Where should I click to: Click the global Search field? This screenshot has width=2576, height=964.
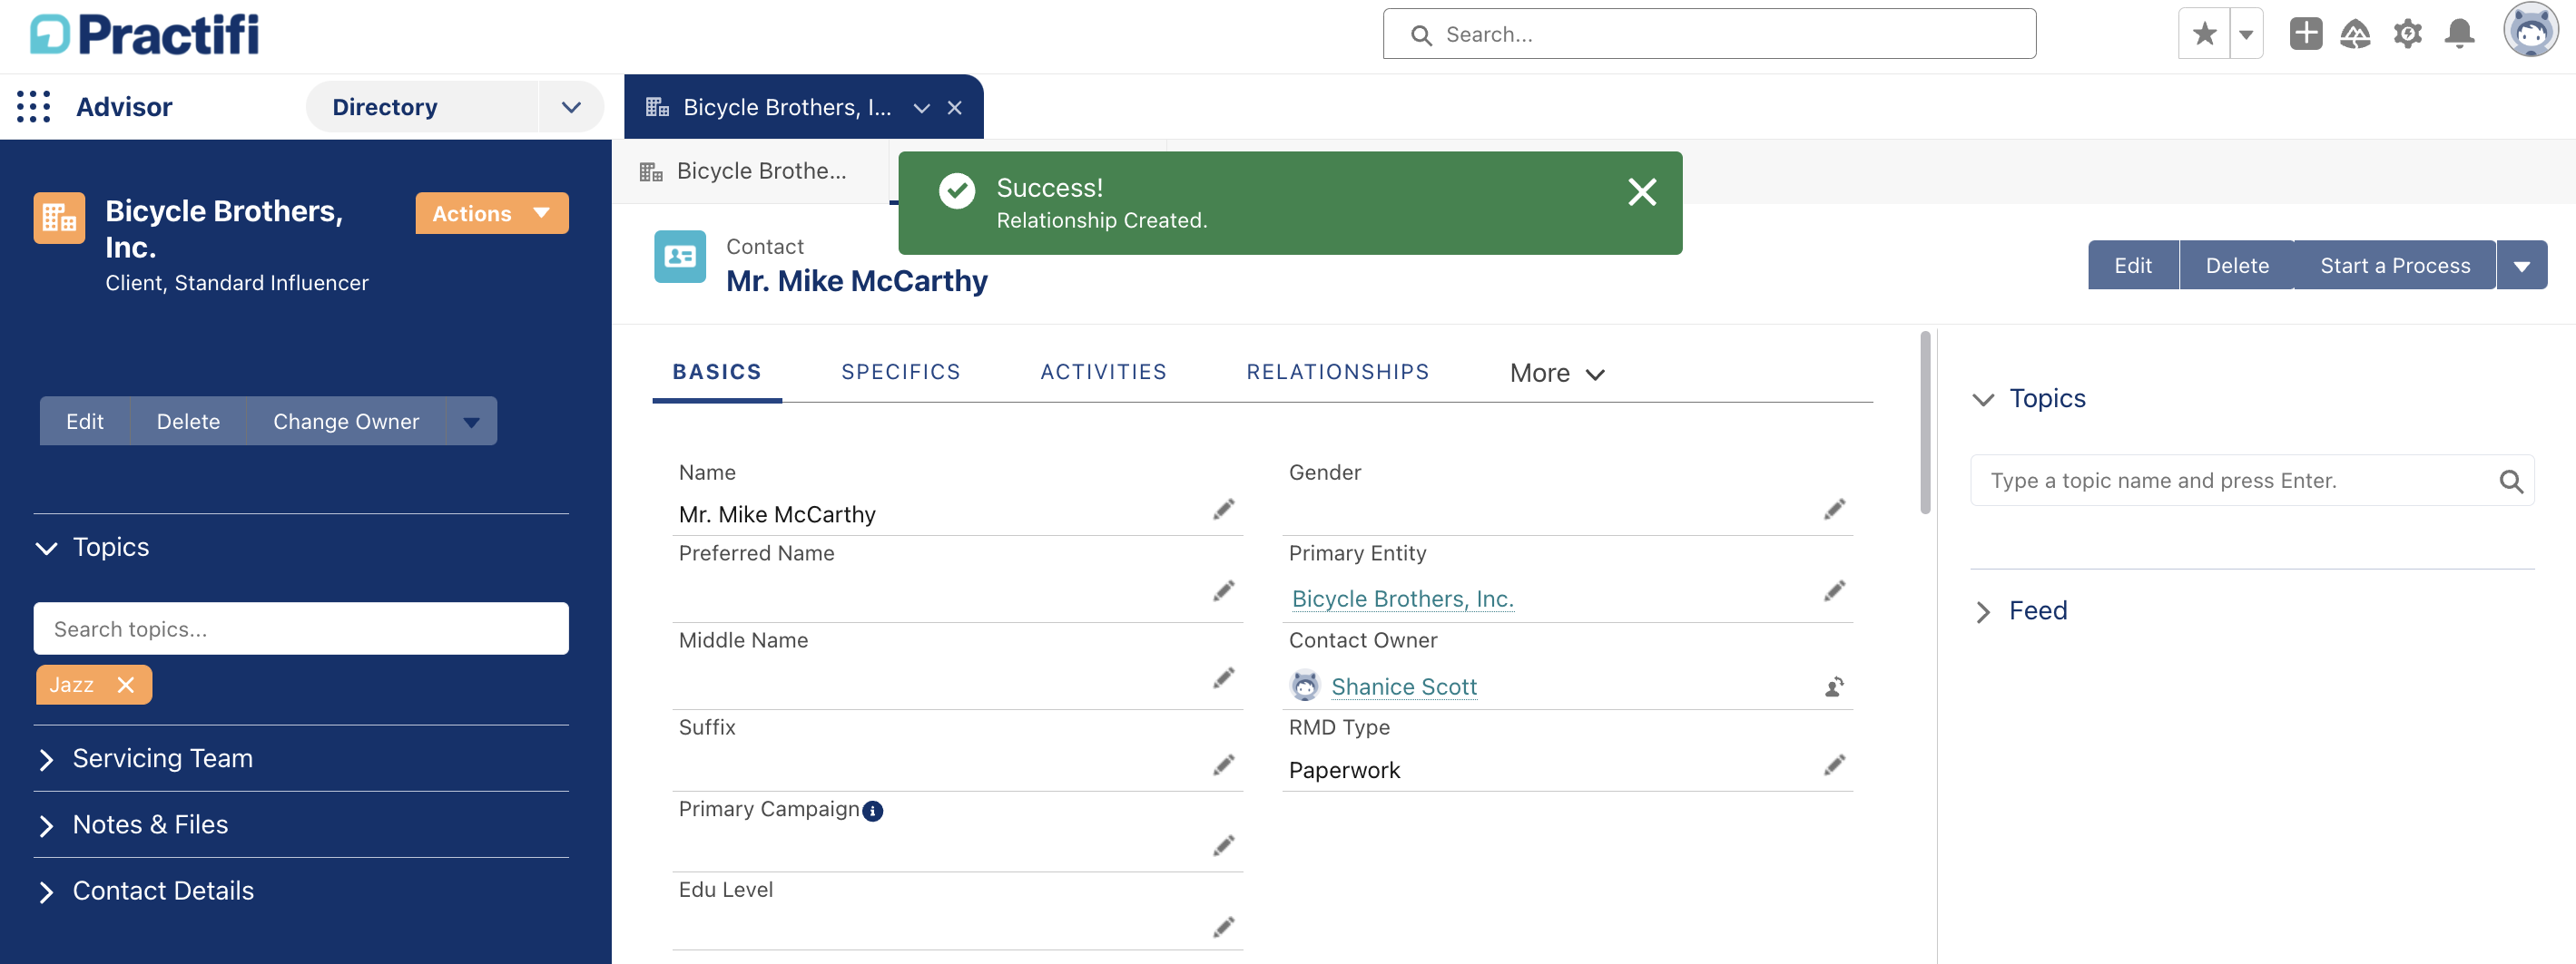pos(1709,34)
